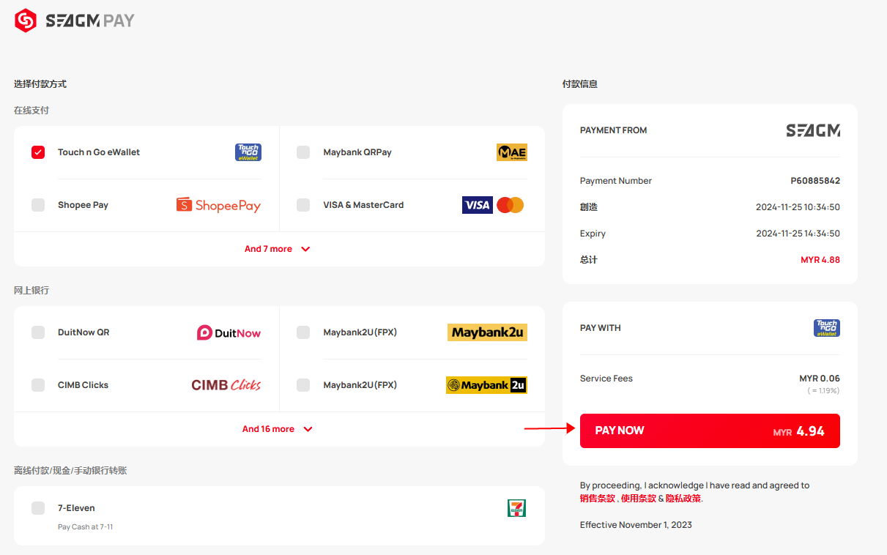Click the "Payment Number" label
The width and height of the screenshot is (887, 555).
coord(616,181)
